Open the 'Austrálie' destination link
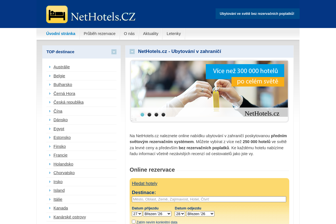This screenshot has height=224, width=336. [62, 67]
